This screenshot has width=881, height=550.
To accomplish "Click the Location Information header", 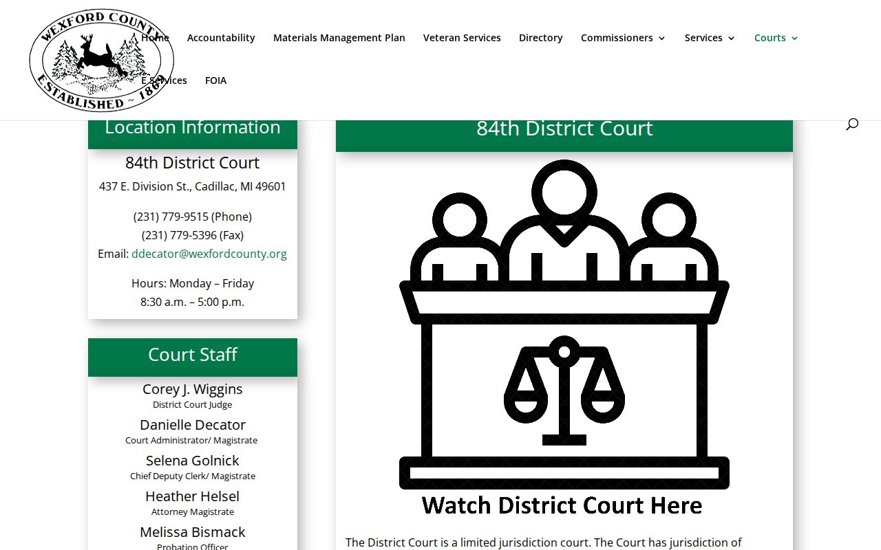I will coord(193,127).
